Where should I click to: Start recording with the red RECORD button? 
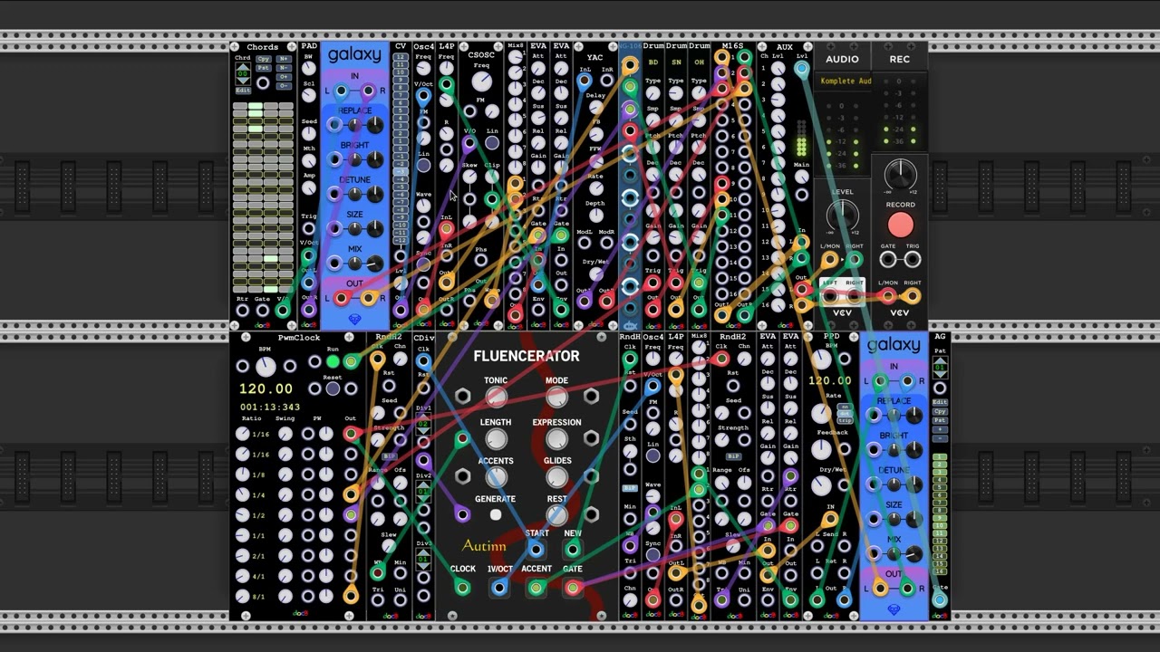pos(900,225)
